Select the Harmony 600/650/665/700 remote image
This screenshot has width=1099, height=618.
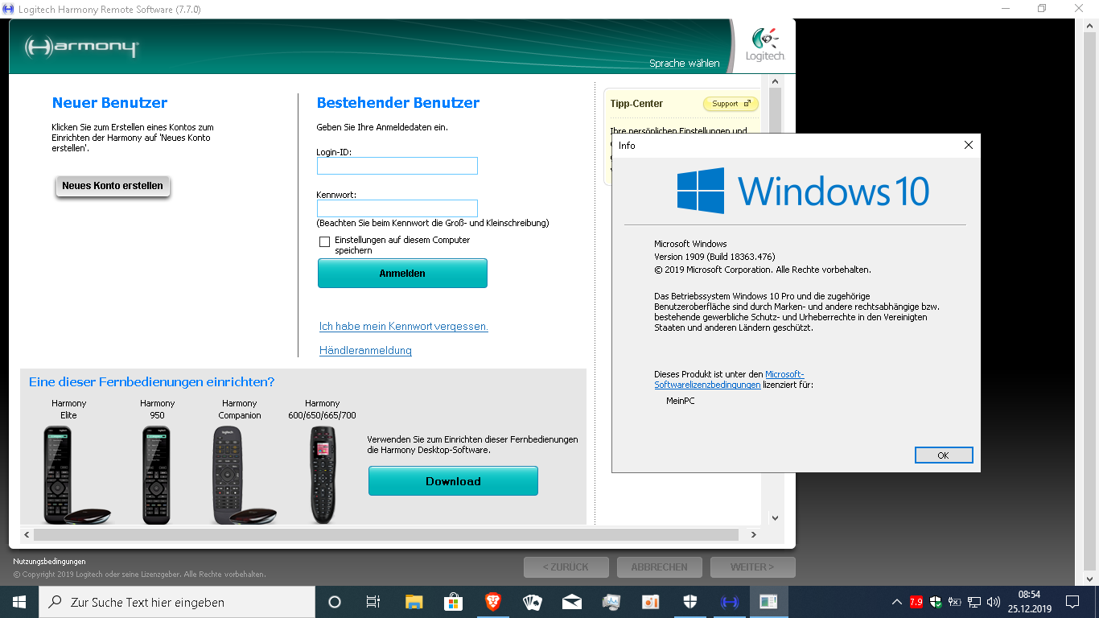click(323, 475)
